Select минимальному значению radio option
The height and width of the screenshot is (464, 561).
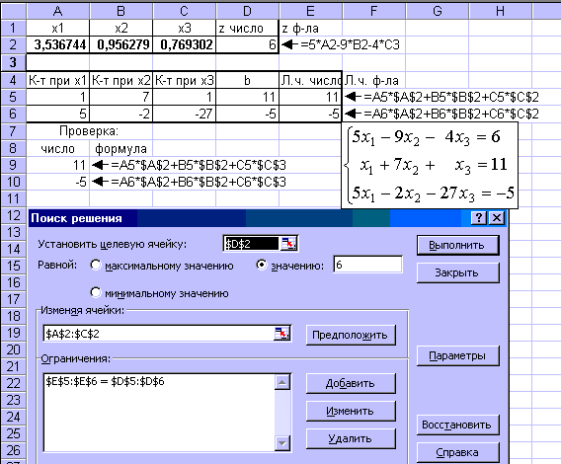point(96,292)
